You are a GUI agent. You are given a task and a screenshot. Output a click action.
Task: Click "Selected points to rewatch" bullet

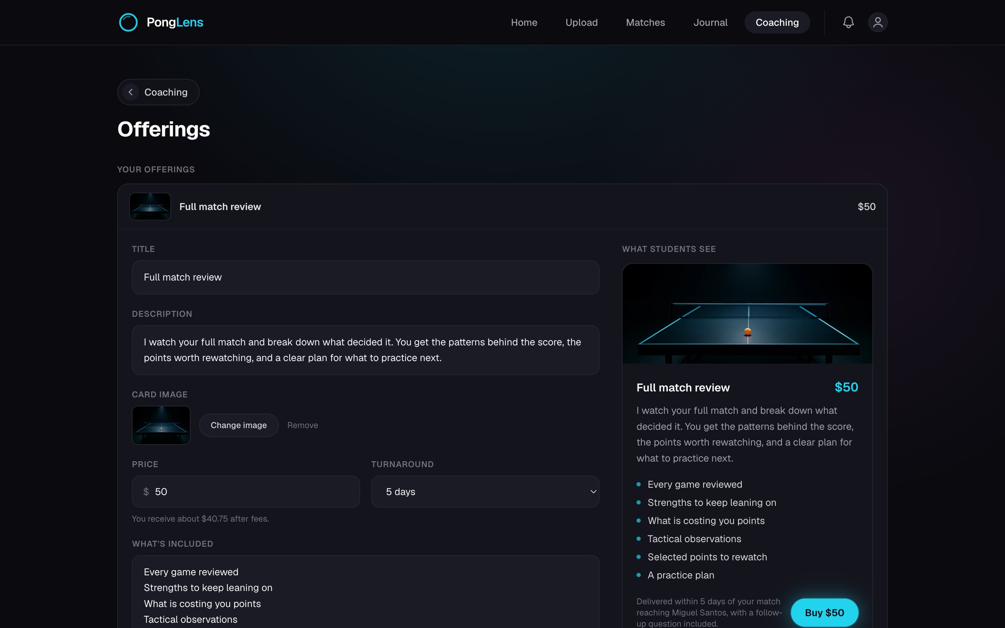pyautogui.click(x=707, y=557)
